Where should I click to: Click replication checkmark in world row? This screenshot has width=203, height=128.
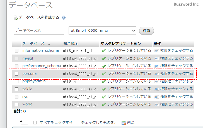click(x=104, y=105)
